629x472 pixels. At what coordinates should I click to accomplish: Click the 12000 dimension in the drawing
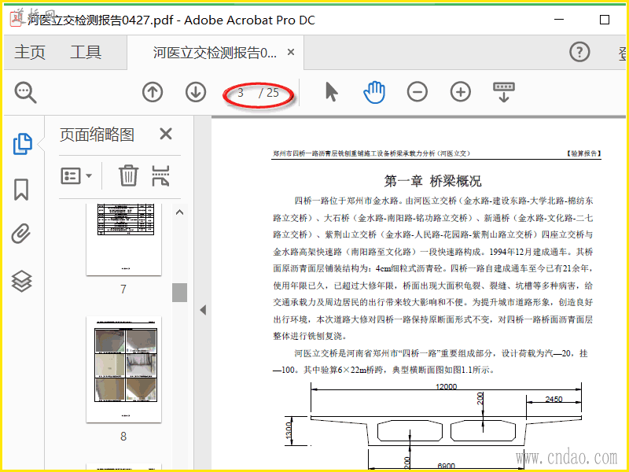(446, 386)
